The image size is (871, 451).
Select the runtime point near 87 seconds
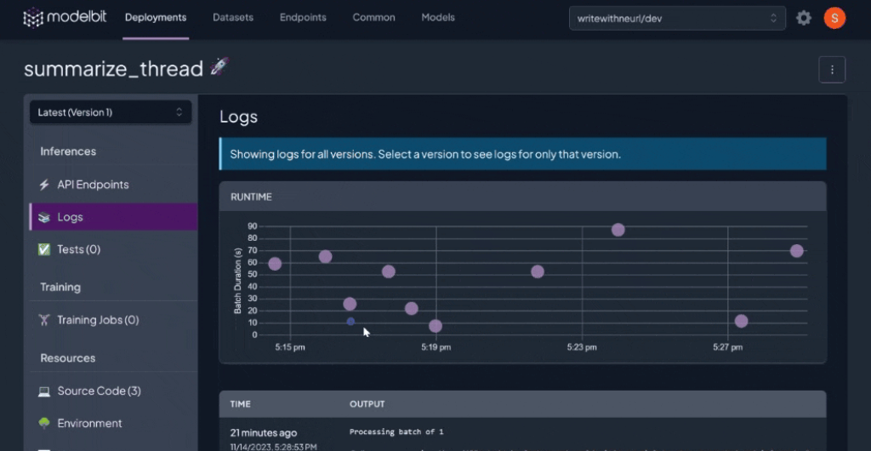(x=618, y=230)
